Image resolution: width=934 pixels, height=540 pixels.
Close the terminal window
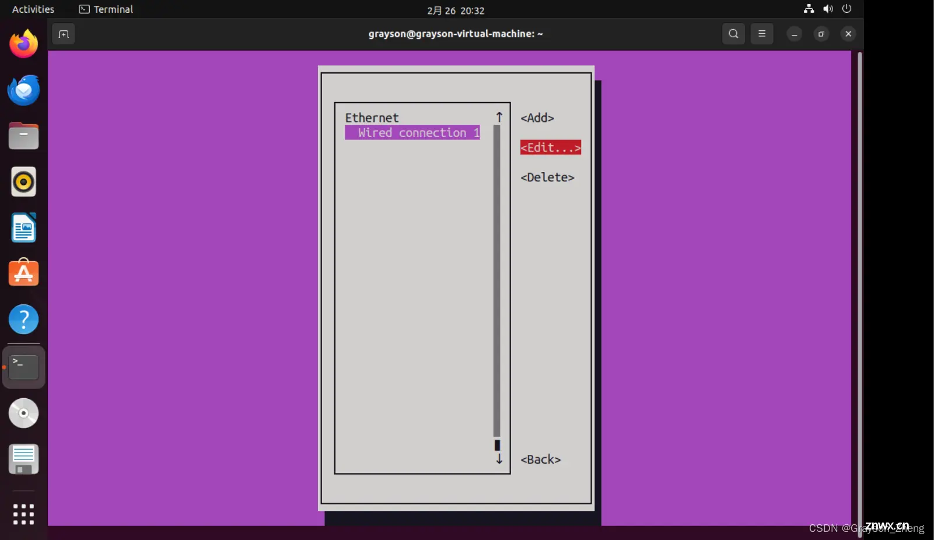[x=848, y=34]
